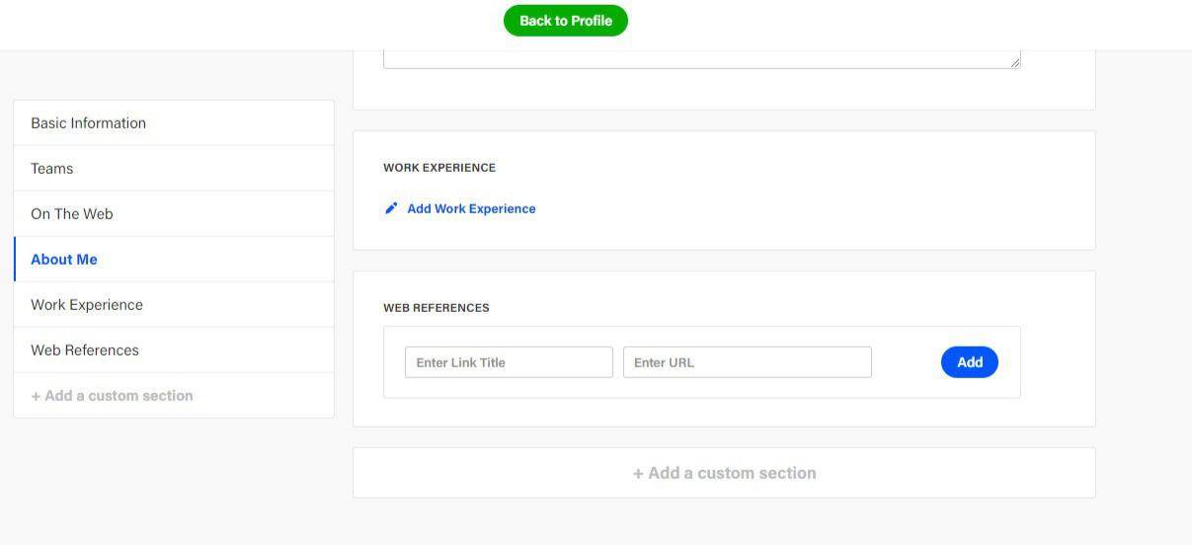
Task: Choose Web References from the sidebar list
Action: pos(174,350)
